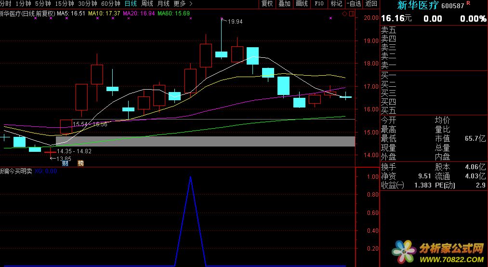Click the 0.00% change value

pyautogui.click(x=473, y=19)
